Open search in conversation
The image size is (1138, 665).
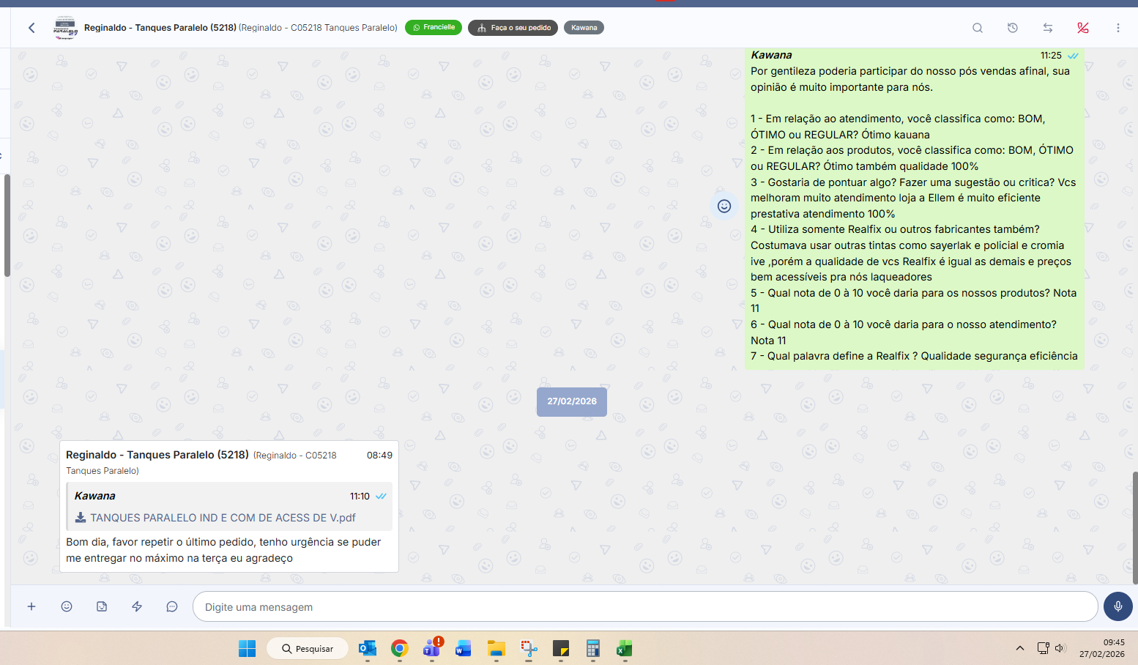(978, 28)
